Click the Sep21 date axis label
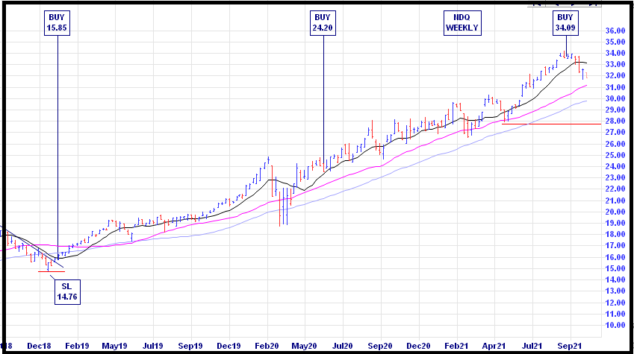The width and height of the screenshot is (634, 354). click(570, 346)
